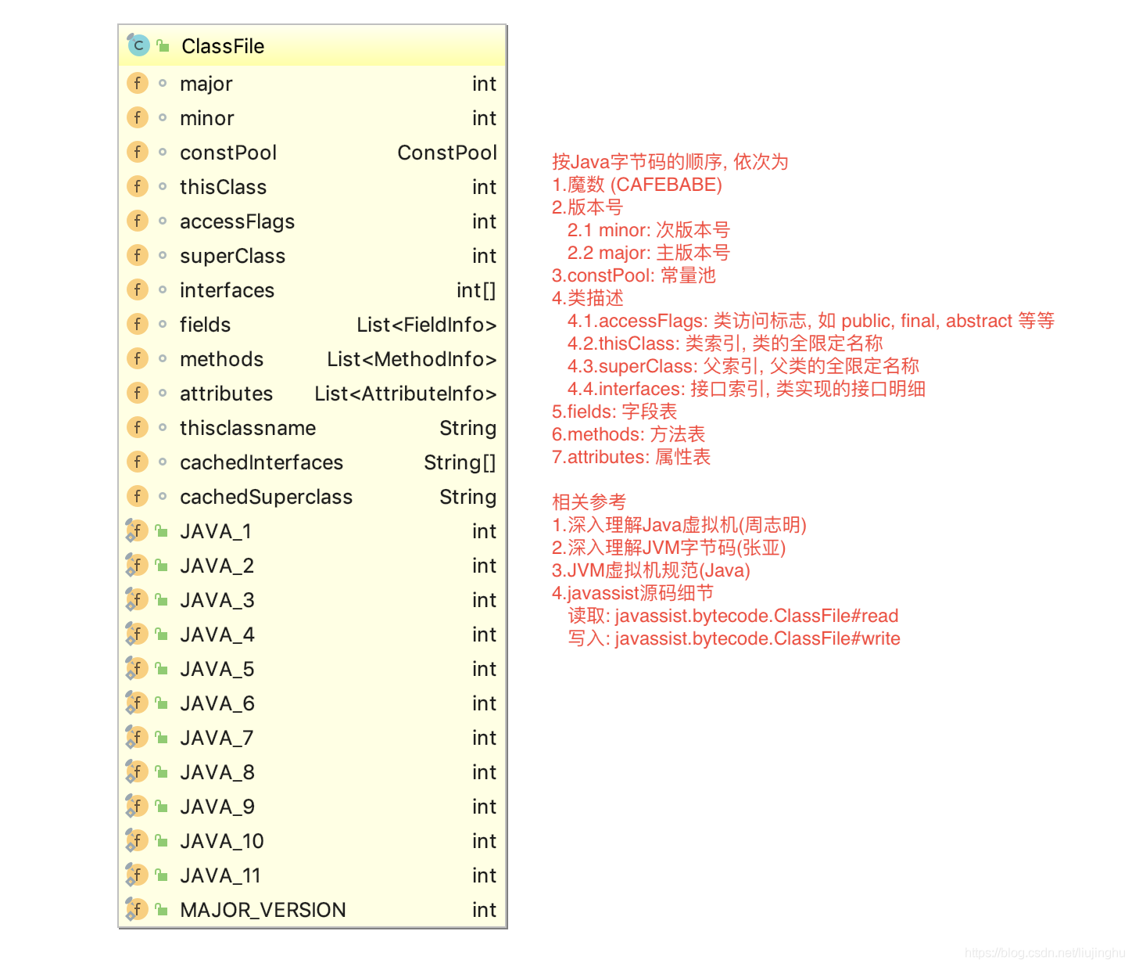The width and height of the screenshot is (1132, 967).
Task: Click the '3.constPool' annotation line
Action: point(634,275)
